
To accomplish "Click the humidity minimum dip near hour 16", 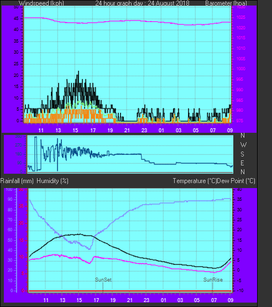I will tap(90, 249).
